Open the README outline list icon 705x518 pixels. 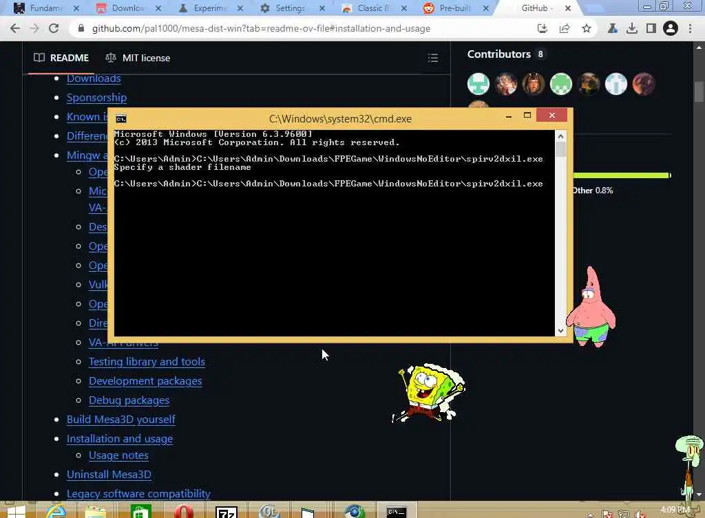point(432,58)
